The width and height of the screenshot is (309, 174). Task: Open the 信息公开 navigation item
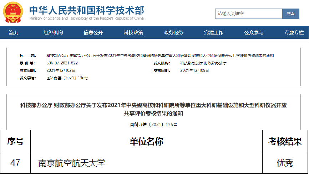coord(93,32)
